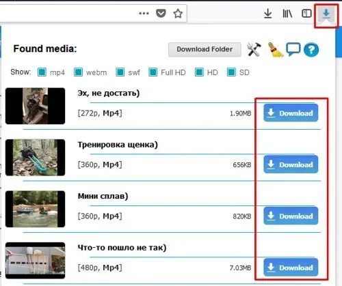Click the title "Эх, не достать)"
342x286 pixels.
[x=109, y=94]
